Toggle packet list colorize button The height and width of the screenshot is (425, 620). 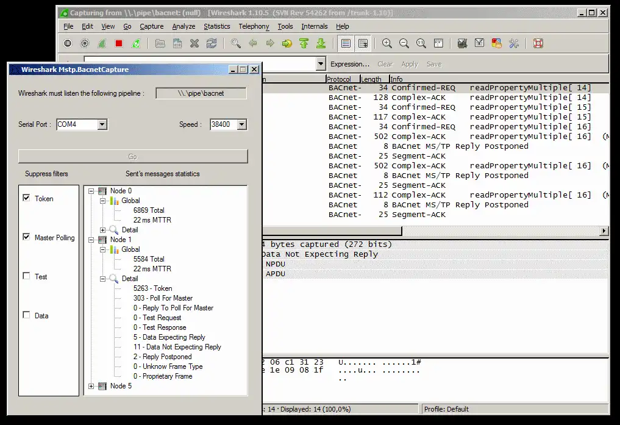point(346,43)
